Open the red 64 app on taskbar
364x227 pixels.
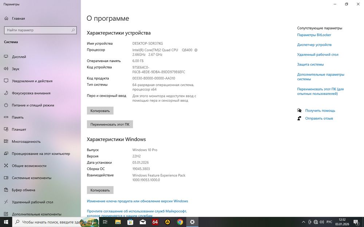[x=155, y=222]
